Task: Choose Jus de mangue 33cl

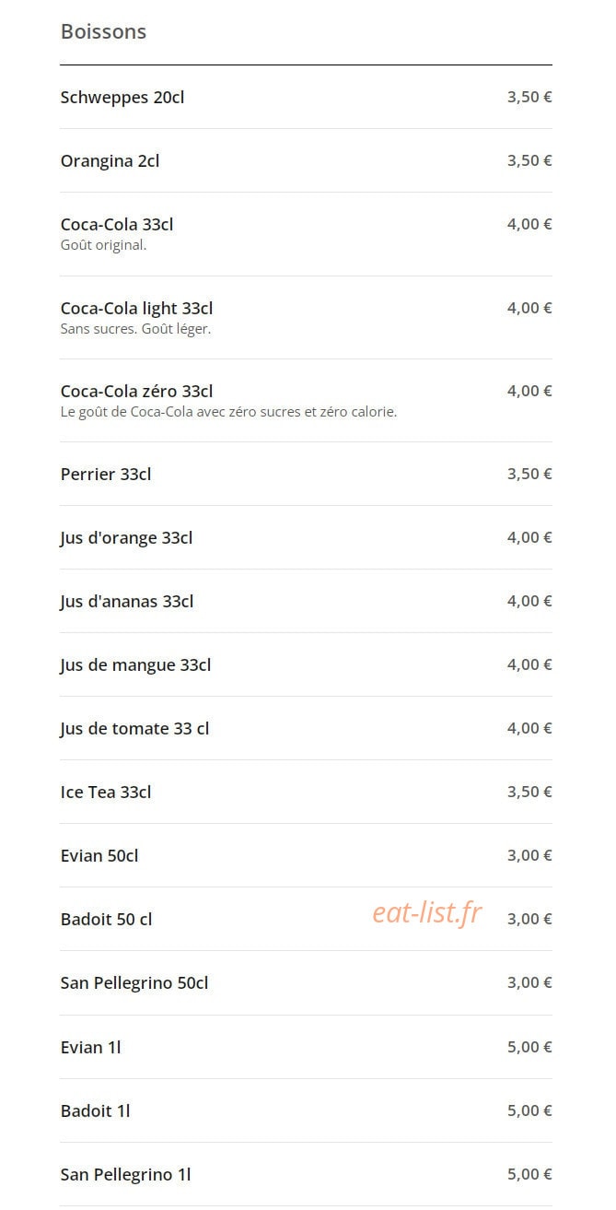Action: [306, 664]
